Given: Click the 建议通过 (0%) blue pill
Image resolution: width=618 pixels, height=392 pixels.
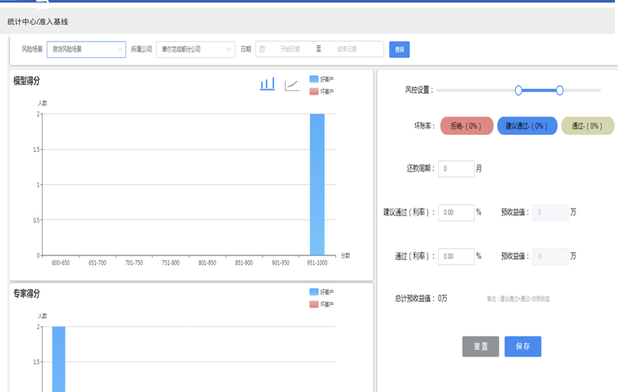Looking at the screenshot, I should pyautogui.click(x=527, y=126).
